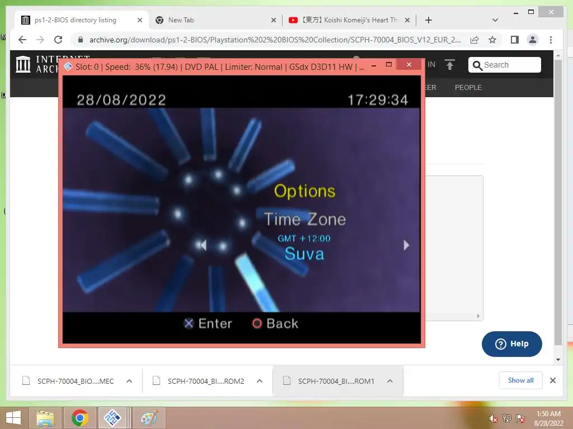
Task: Expand options for the MEC download
Action: (129, 381)
